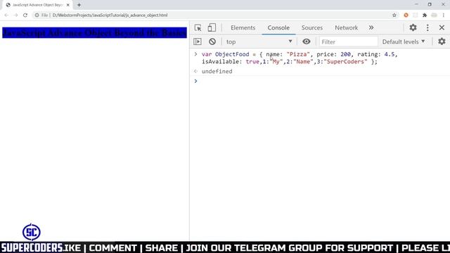Viewport: 450px width, 253px height.
Task: Expand the more tabs chevron
Action: (x=371, y=28)
